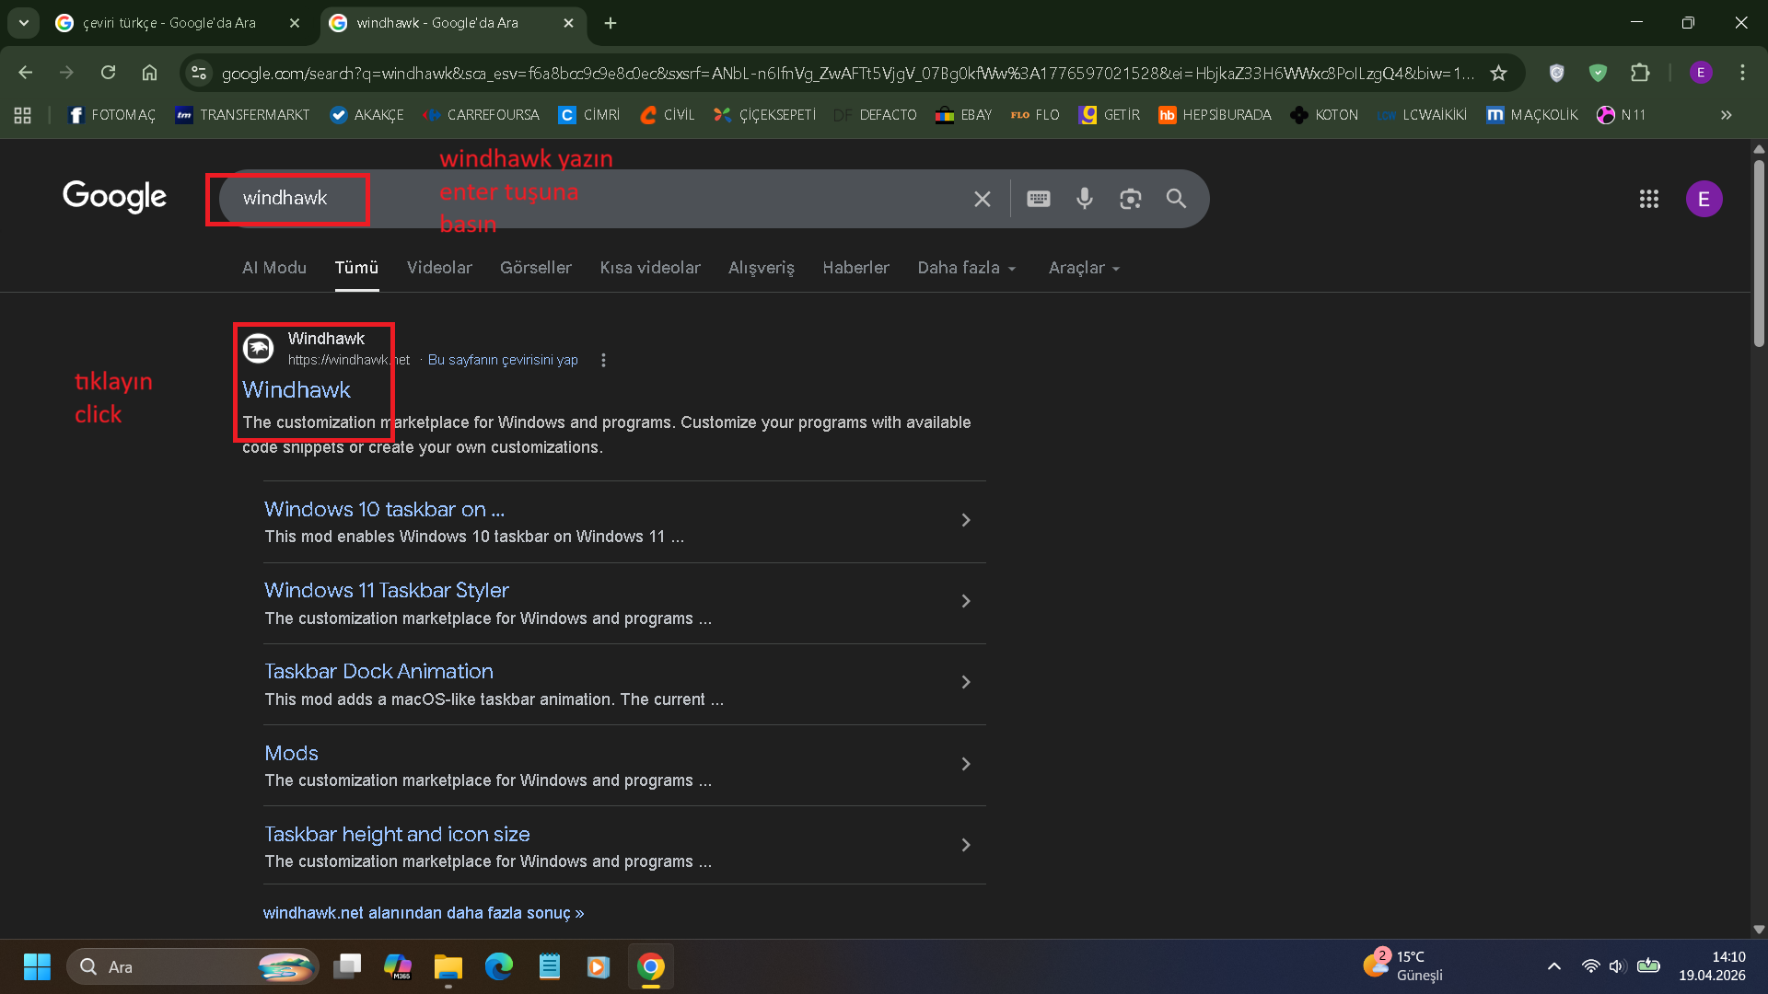
Task: Open Windows 11 Taskbar Styler link
Action: (x=387, y=590)
